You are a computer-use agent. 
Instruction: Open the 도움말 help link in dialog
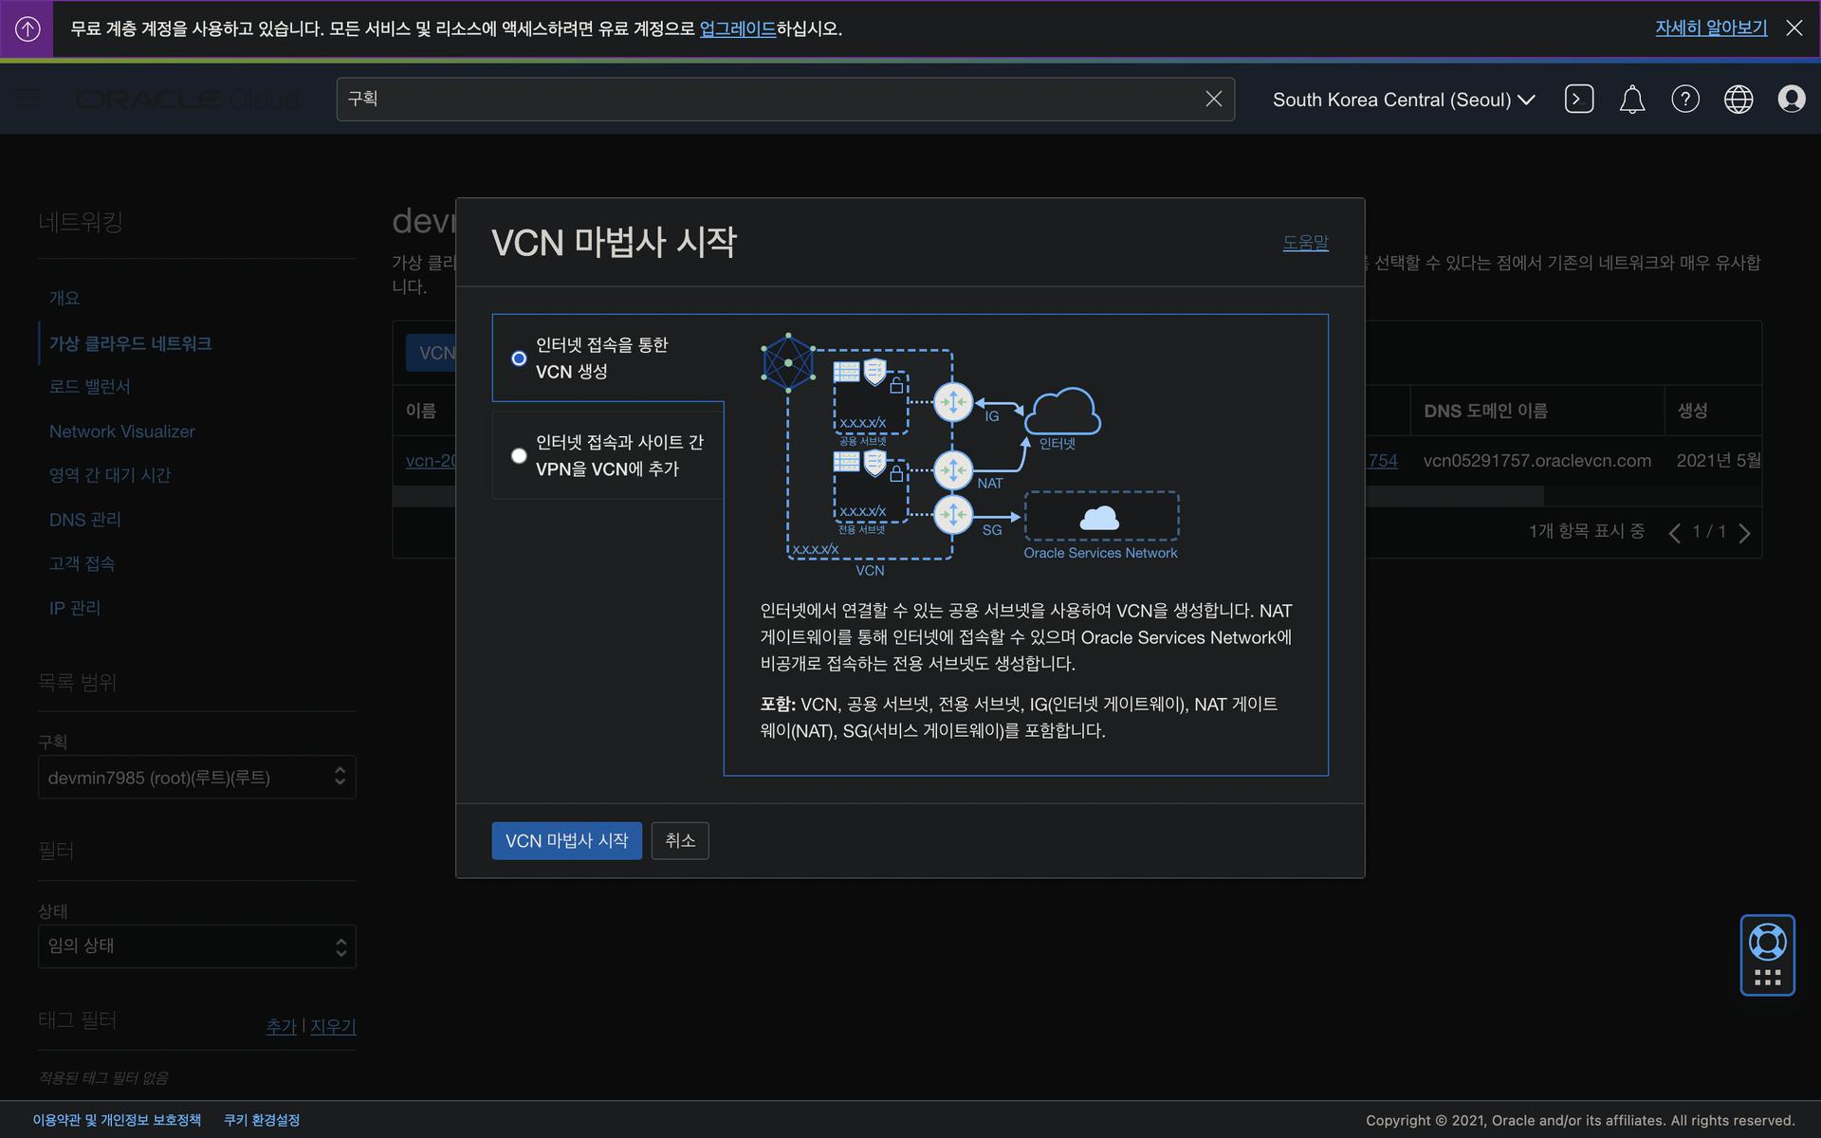tap(1305, 243)
